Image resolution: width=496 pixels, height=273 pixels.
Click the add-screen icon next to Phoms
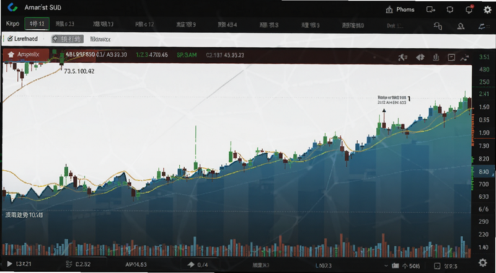(x=431, y=9)
